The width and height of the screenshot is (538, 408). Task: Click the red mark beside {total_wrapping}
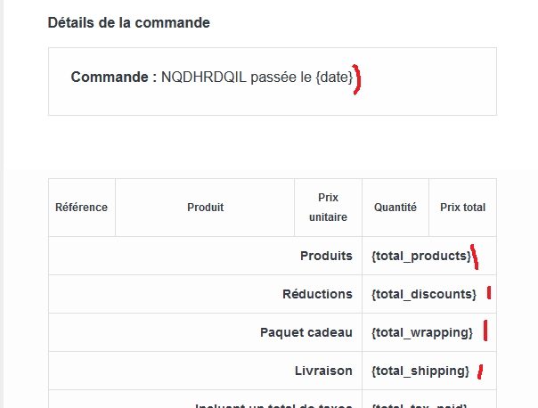click(485, 331)
